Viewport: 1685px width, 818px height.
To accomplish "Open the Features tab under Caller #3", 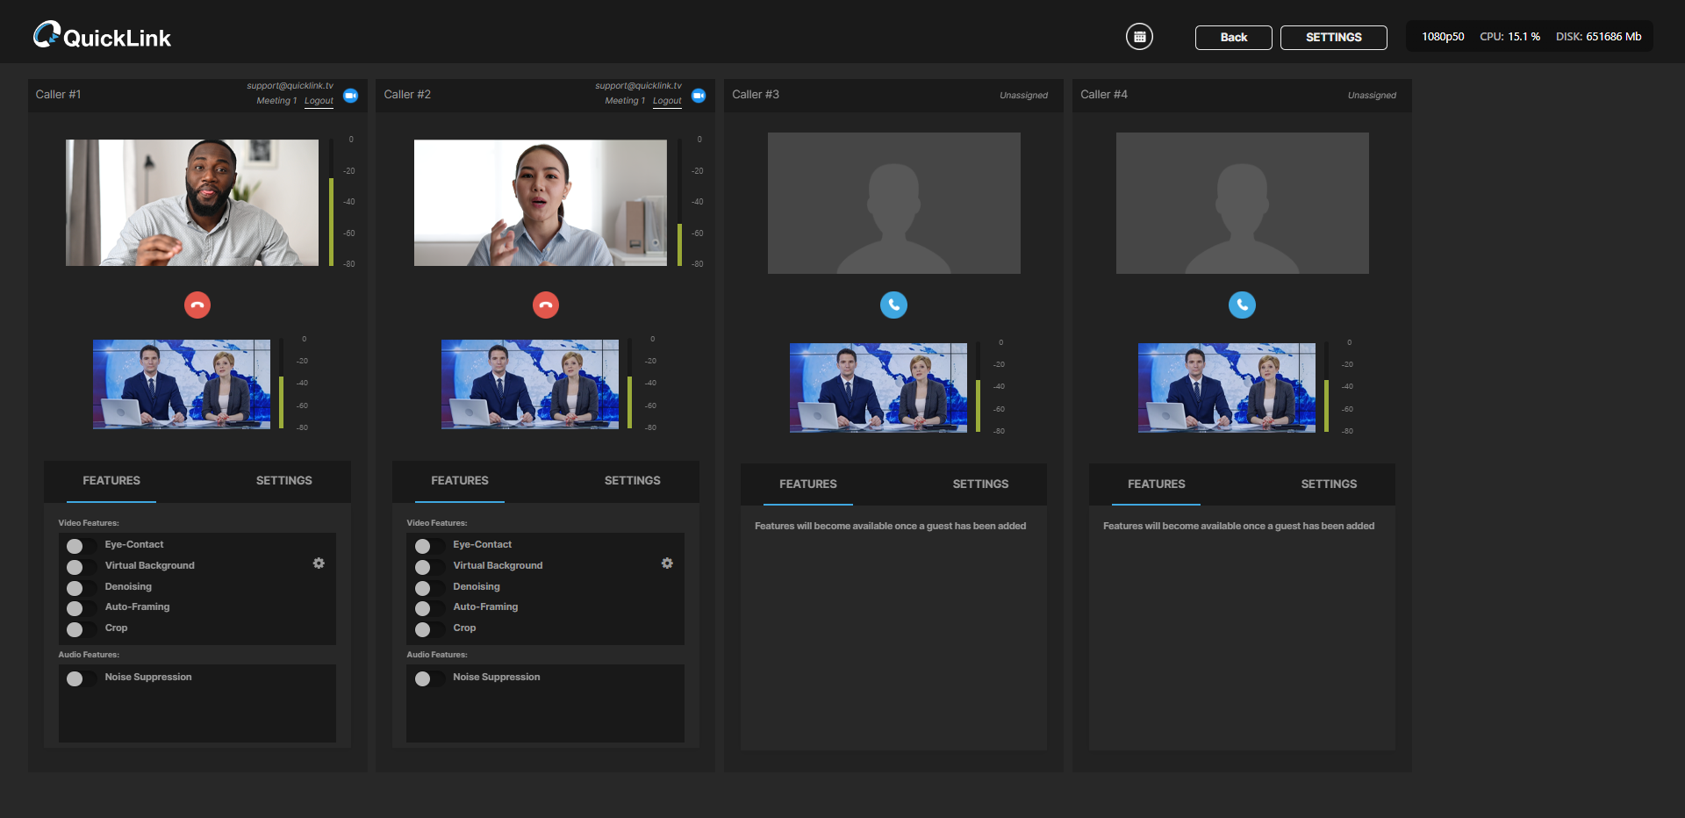I will coord(807,484).
